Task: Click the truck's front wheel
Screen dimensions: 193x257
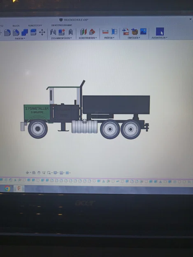Action: click(38, 129)
